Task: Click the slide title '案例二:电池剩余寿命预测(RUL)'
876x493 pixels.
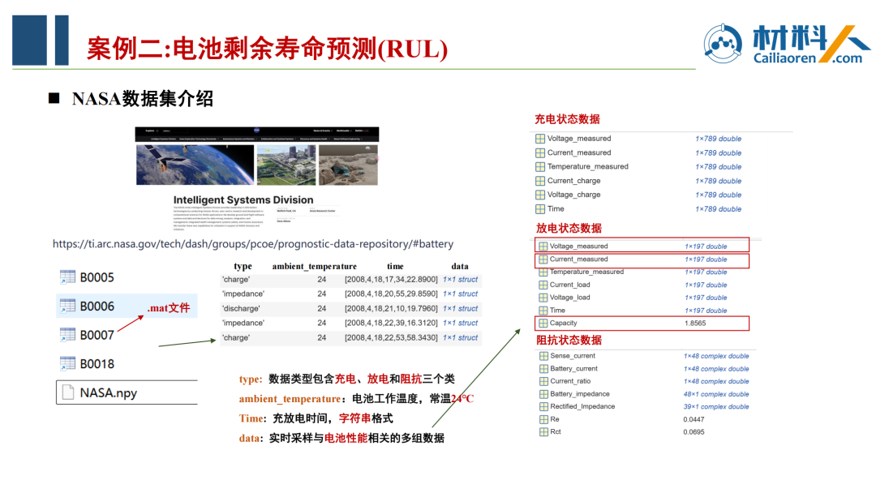Action: (267, 49)
